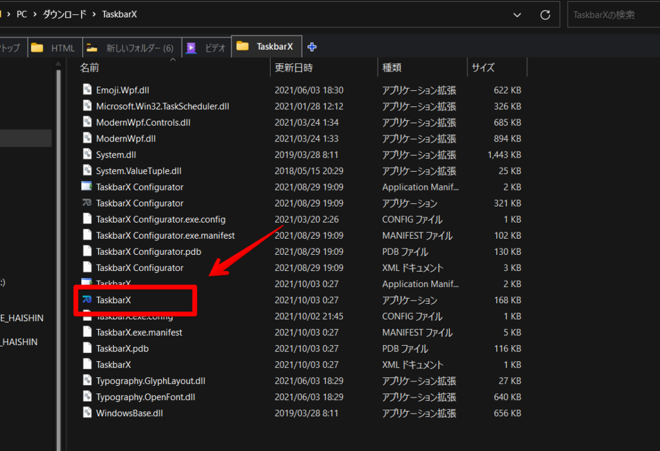Click the plus icon to add new tab
Image resolution: width=660 pixels, height=451 pixels.
(x=312, y=47)
